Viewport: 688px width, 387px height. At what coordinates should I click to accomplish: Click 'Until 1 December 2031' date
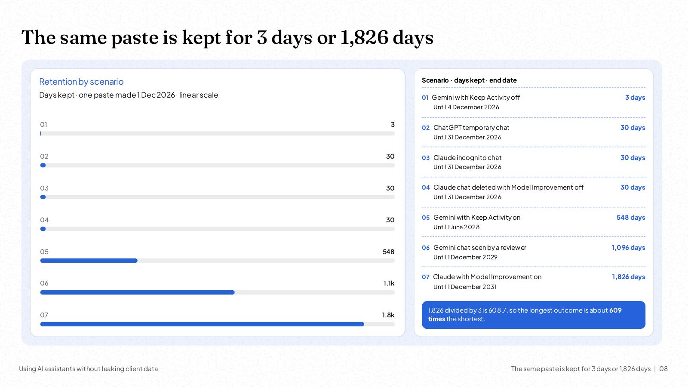465,287
